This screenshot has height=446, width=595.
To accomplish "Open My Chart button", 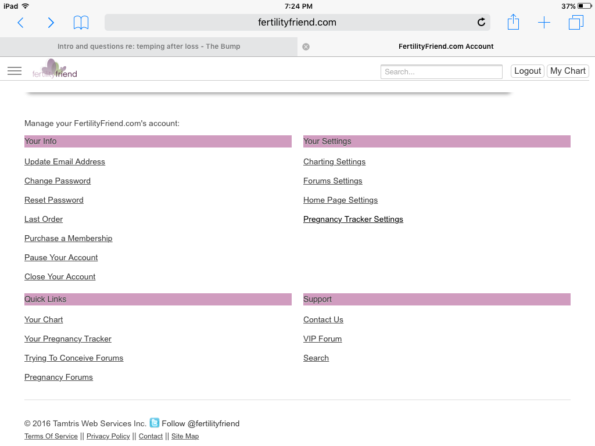I will (x=568, y=71).
